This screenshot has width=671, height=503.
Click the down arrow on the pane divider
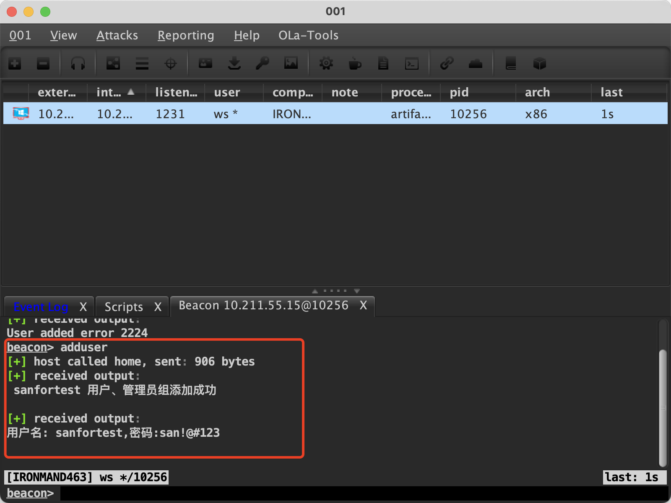coord(357,291)
